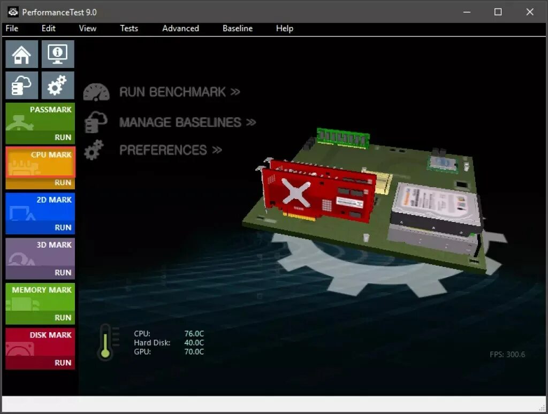
Task: Open the Advanced menu
Action: 181,28
